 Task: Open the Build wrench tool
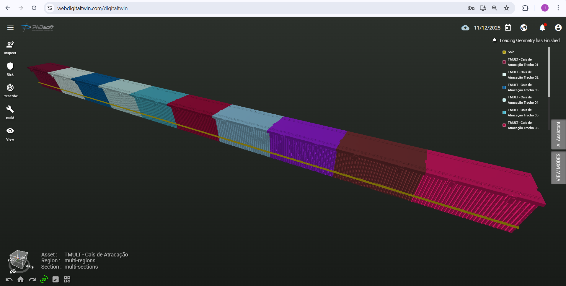pos(10,113)
